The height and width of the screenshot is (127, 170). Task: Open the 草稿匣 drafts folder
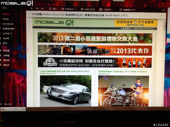coord(6,19)
